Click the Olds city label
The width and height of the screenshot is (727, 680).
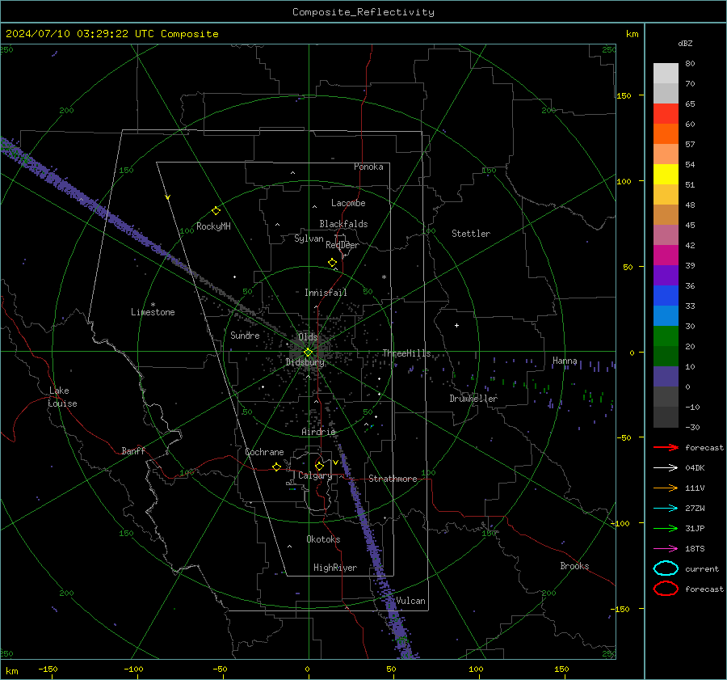308,336
